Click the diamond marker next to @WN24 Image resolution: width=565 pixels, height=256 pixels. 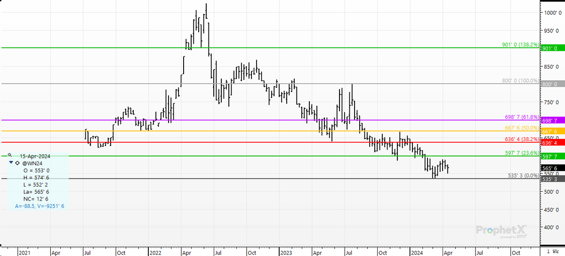pos(17,163)
